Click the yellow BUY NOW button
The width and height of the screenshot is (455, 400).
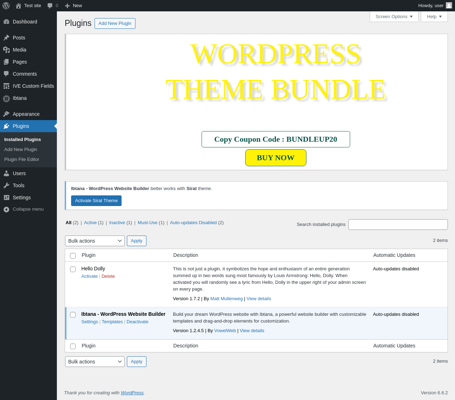276,158
